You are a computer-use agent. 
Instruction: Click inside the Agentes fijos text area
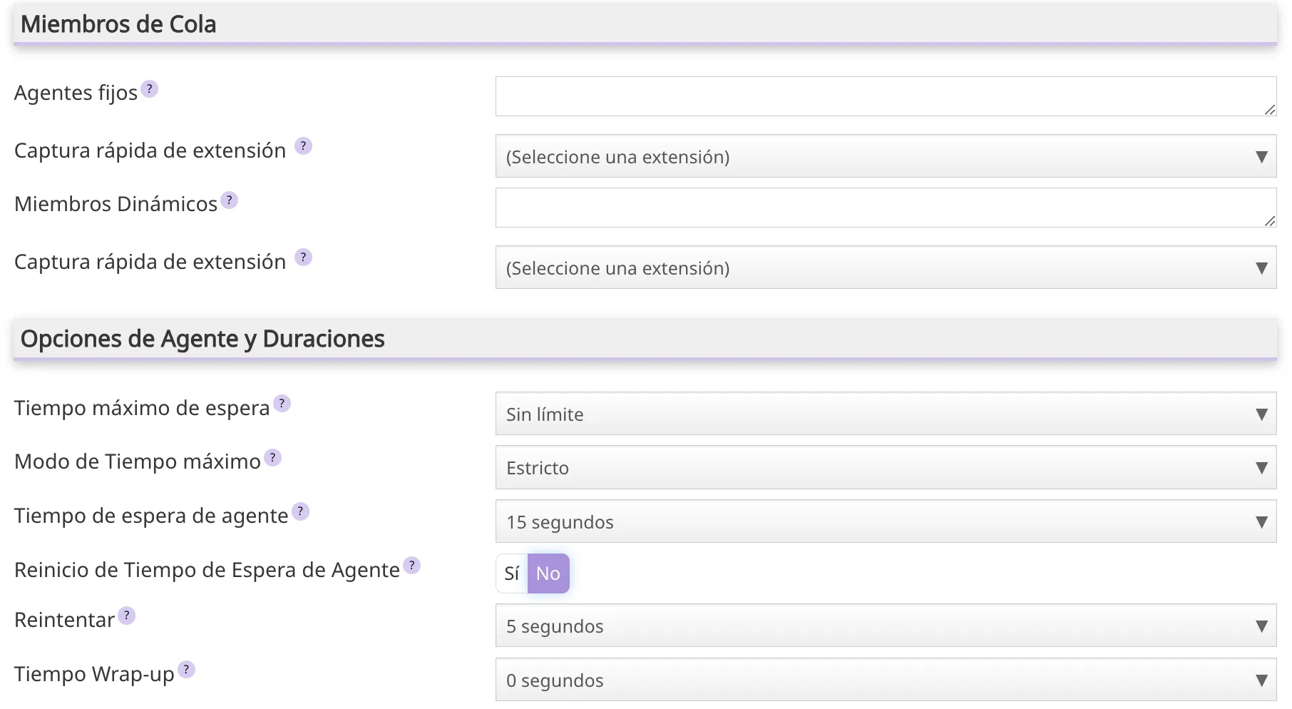tap(885, 96)
